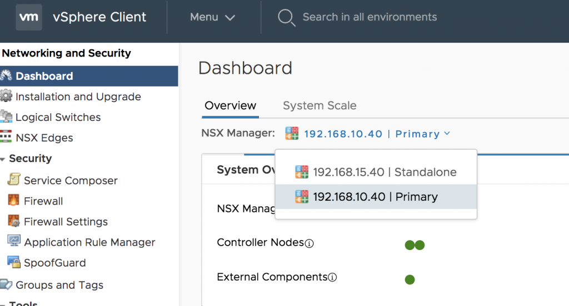
Task: Open Service Composer
Action: [71, 180]
